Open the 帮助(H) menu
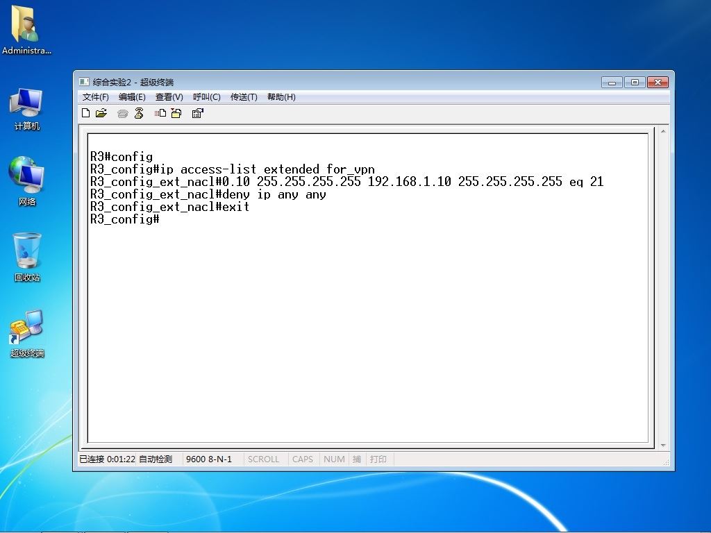 (x=281, y=97)
